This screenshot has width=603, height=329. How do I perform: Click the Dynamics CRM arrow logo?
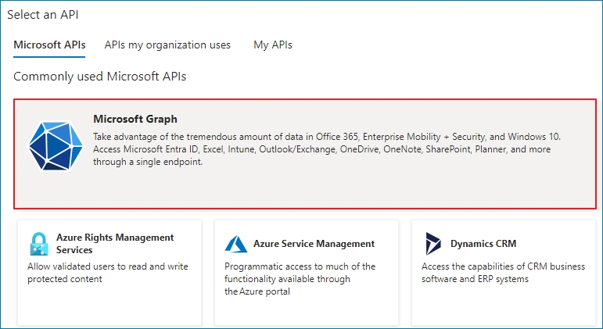[433, 244]
